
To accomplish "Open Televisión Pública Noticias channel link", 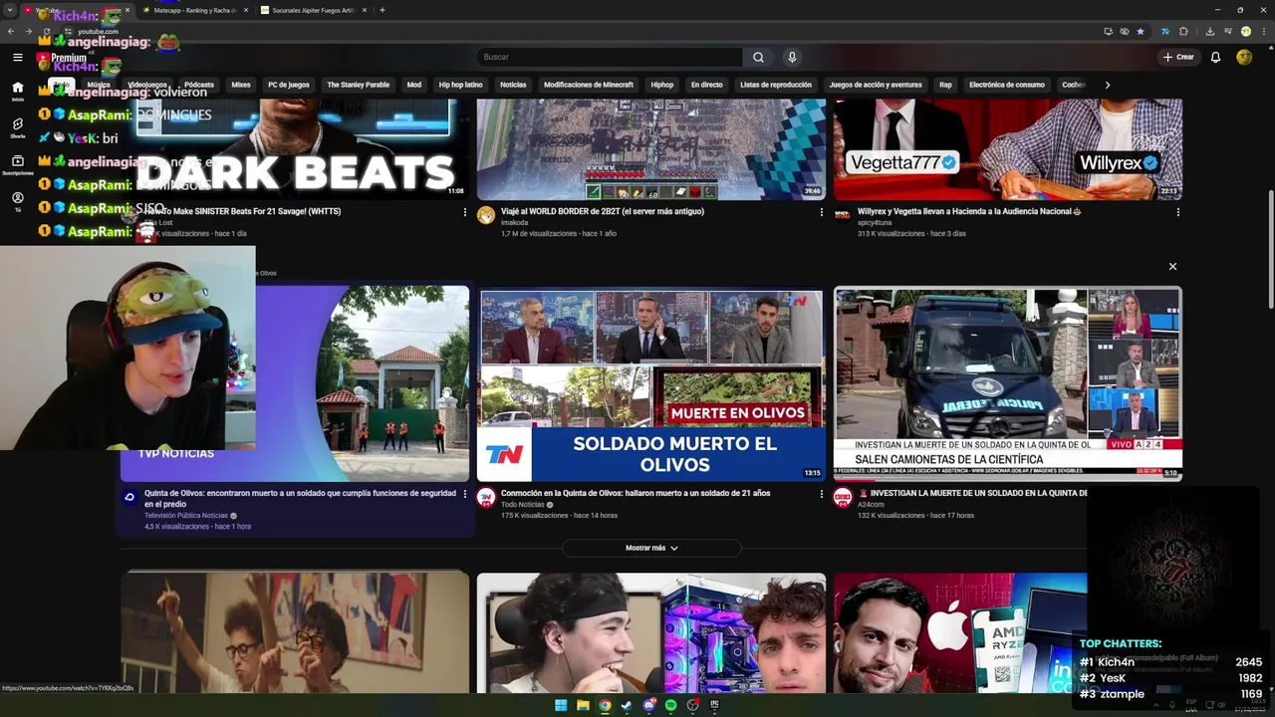I will coord(186,516).
